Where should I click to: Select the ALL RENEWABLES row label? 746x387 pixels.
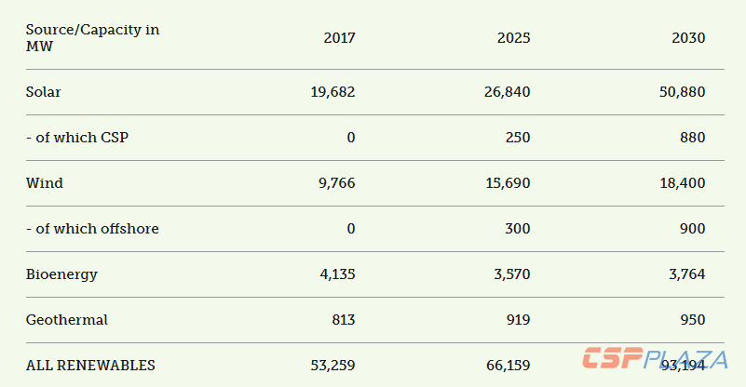tap(90, 366)
